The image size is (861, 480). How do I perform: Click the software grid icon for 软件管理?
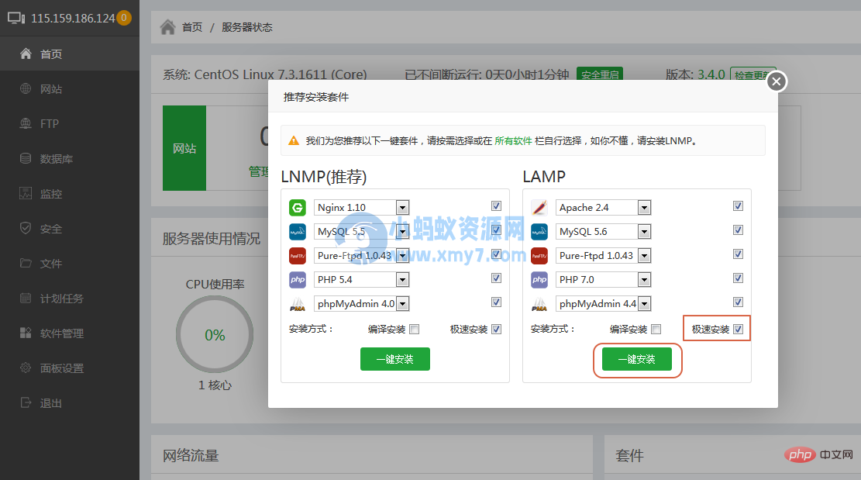point(26,333)
